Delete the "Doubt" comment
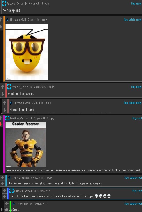The height and width of the screenshot is (212, 142). [133, 204]
